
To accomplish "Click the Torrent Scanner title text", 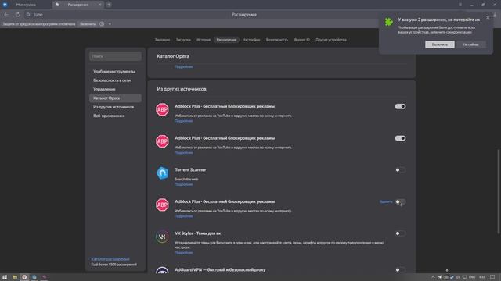I will click(x=190, y=170).
